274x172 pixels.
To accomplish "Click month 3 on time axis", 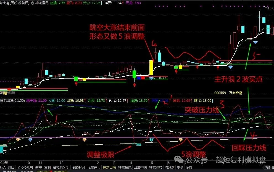I will 114,163.
